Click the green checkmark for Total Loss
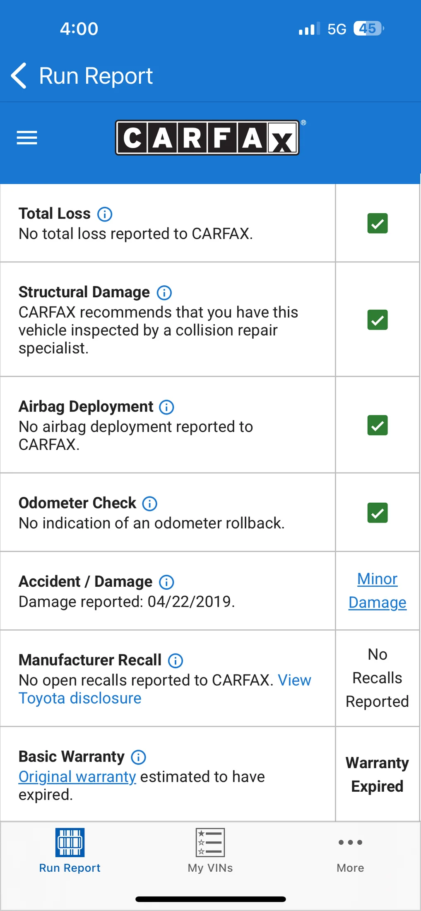This screenshot has width=421, height=911. [x=378, y=224]
